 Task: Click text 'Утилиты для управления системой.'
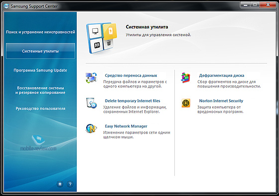pos(158,35)
